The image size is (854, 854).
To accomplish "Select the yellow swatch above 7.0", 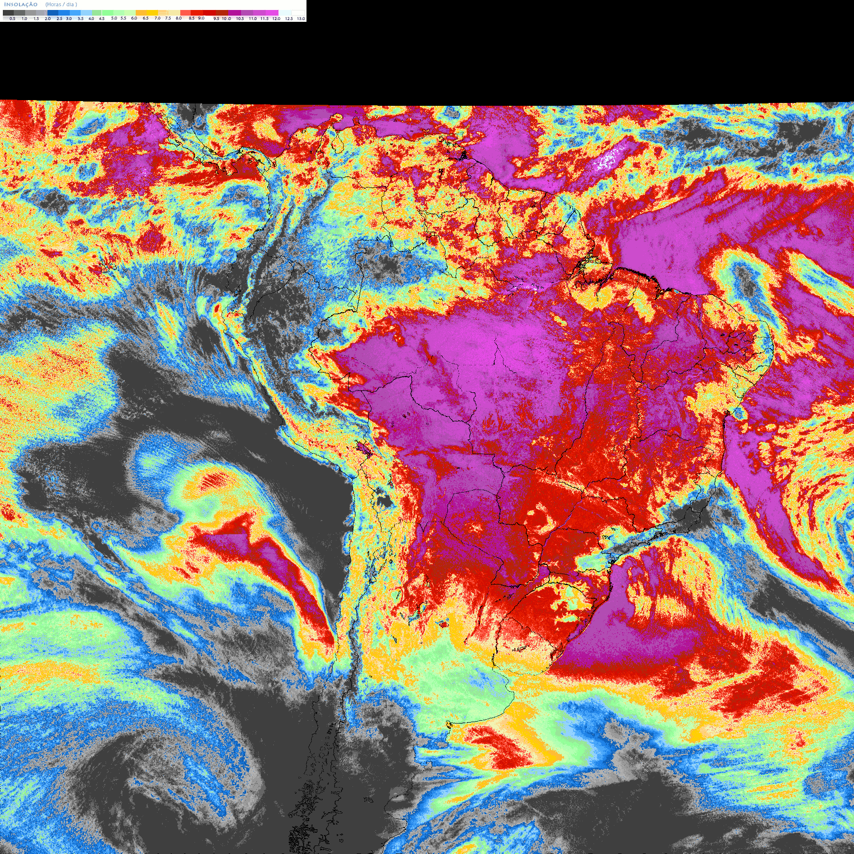I will coord(152,13).
